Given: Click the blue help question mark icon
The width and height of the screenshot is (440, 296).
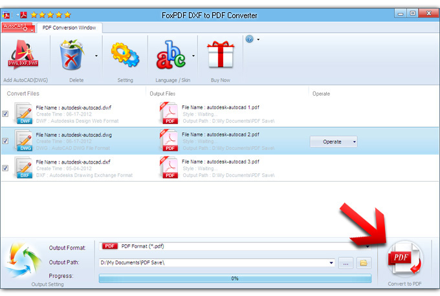Looking at the screenshot, I should pyautogui.click(x=249, y=39).
